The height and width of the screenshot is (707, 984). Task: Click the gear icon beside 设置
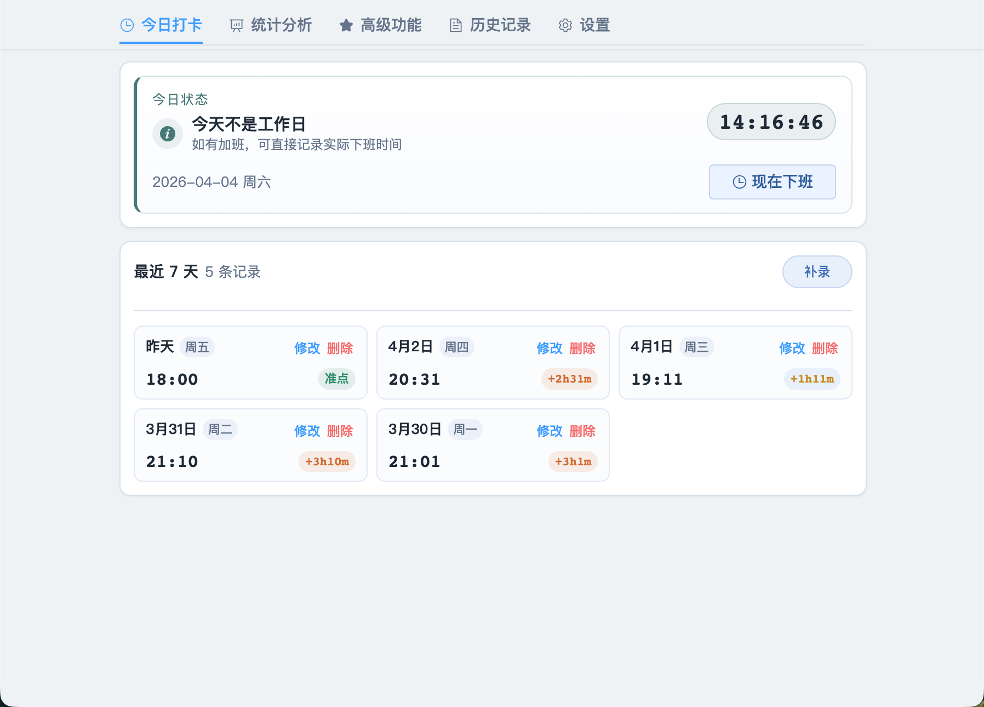tap(565, 26)
